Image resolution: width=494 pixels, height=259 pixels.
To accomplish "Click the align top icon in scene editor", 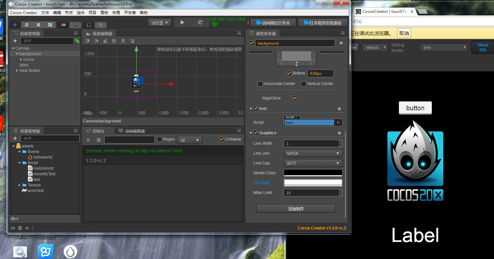I will pos(88,41).
